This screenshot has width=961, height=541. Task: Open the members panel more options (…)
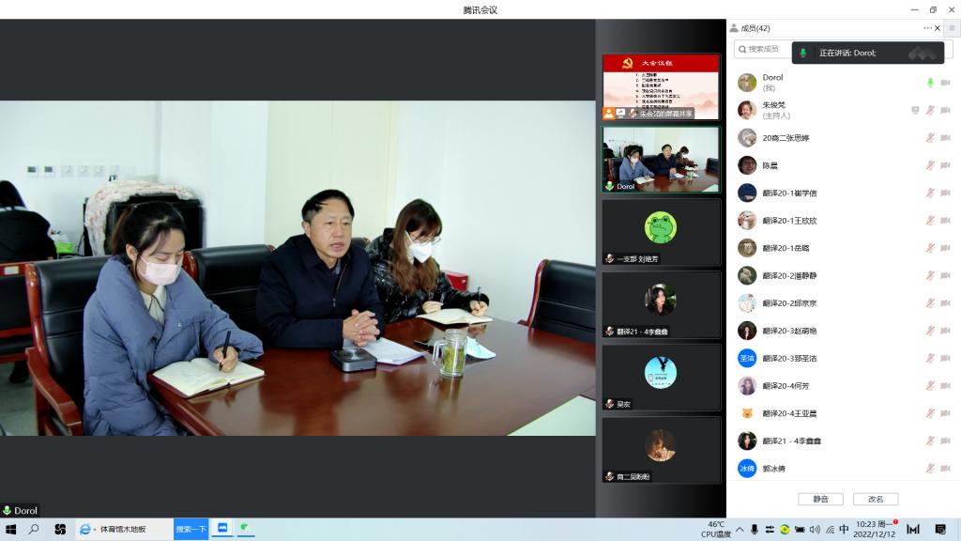927,28
